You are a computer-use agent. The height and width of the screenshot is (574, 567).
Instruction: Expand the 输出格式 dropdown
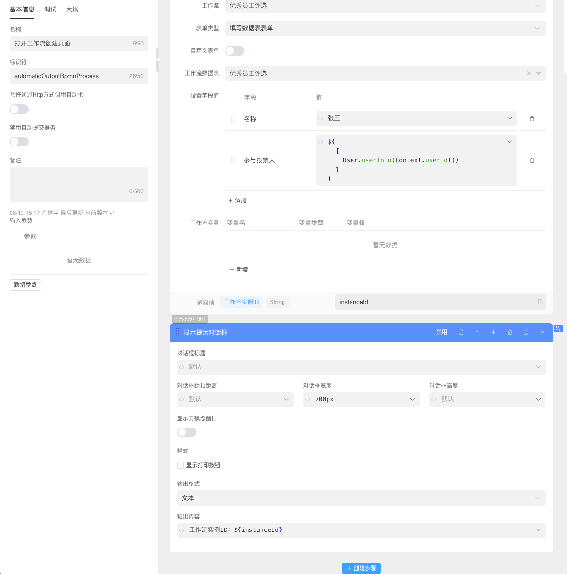click(x=361, y=498)
